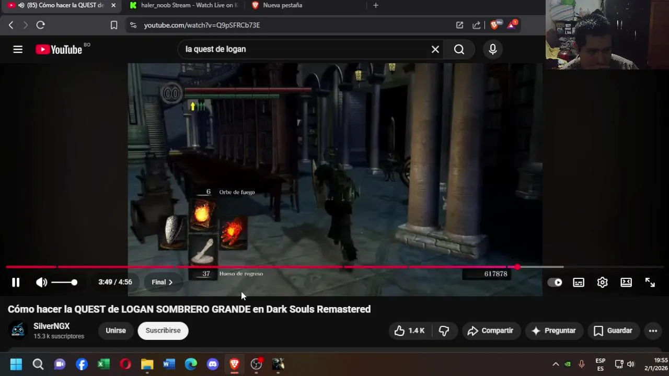
Task: Go to YouTube home via logo
Action: click(x=59, y=49)
